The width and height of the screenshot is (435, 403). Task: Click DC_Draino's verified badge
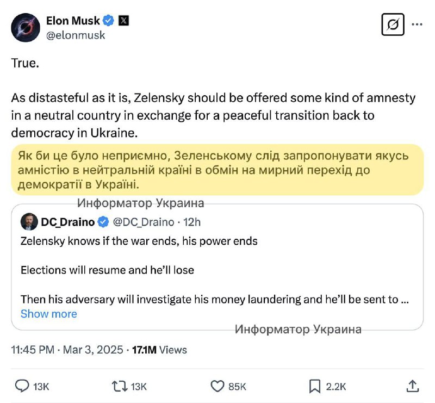[103, 222]
